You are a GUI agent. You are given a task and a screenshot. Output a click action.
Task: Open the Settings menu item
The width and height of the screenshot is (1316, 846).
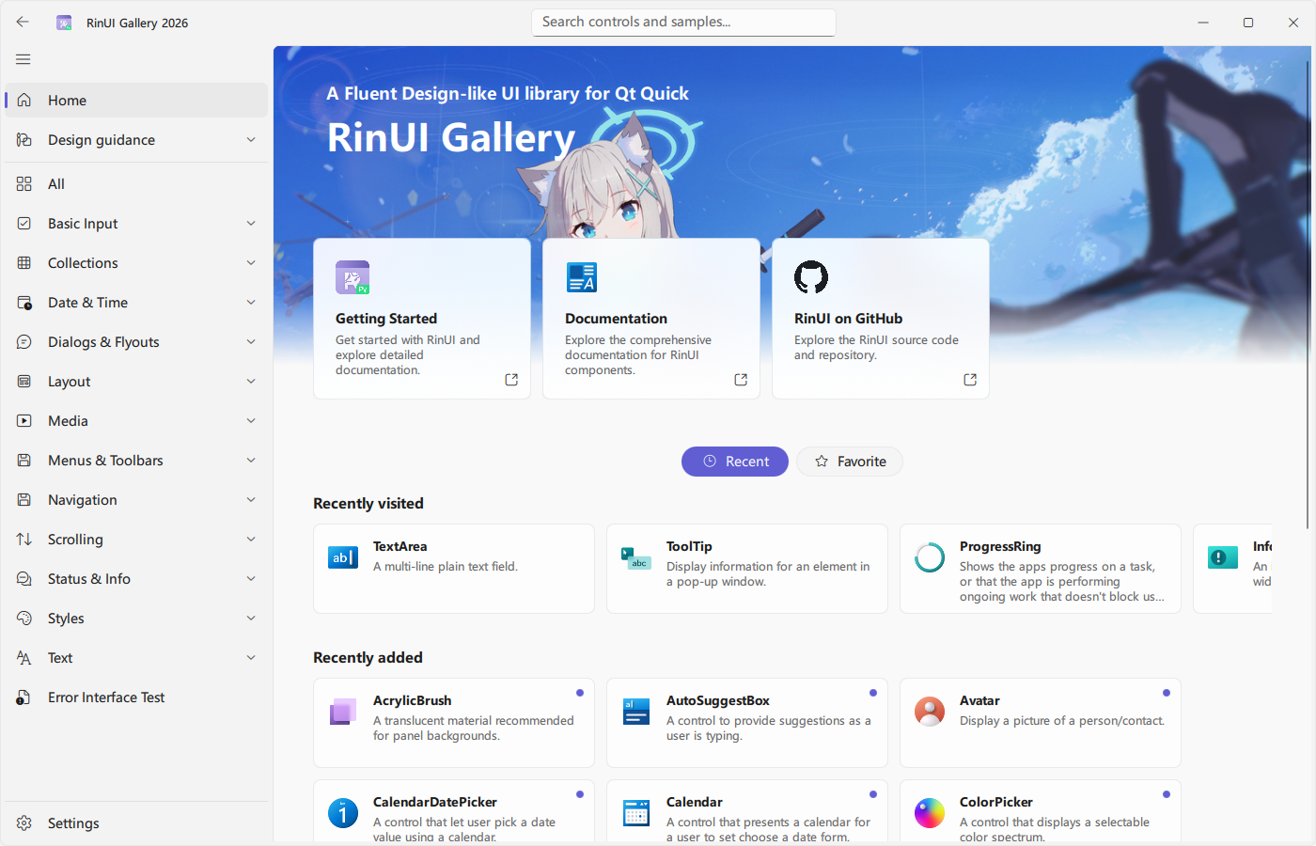[x=136, y=823]
